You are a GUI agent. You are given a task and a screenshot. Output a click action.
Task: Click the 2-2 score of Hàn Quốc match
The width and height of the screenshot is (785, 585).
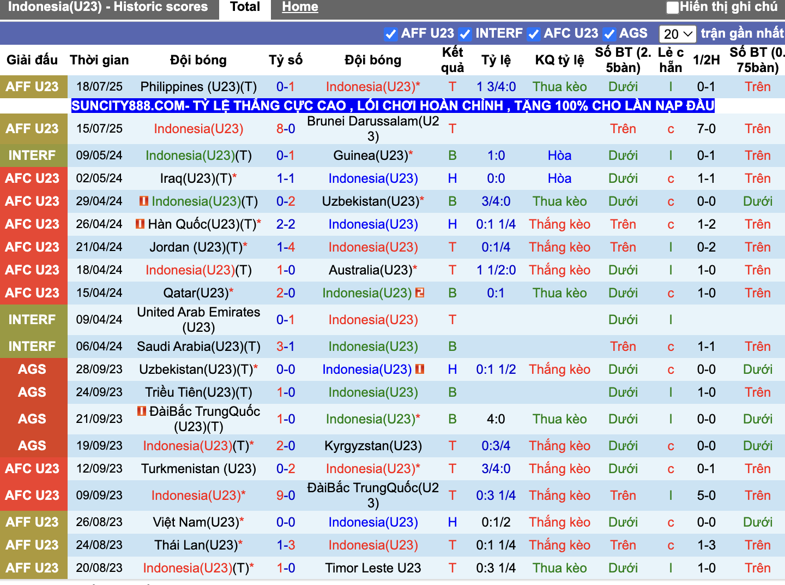point(286,224)
